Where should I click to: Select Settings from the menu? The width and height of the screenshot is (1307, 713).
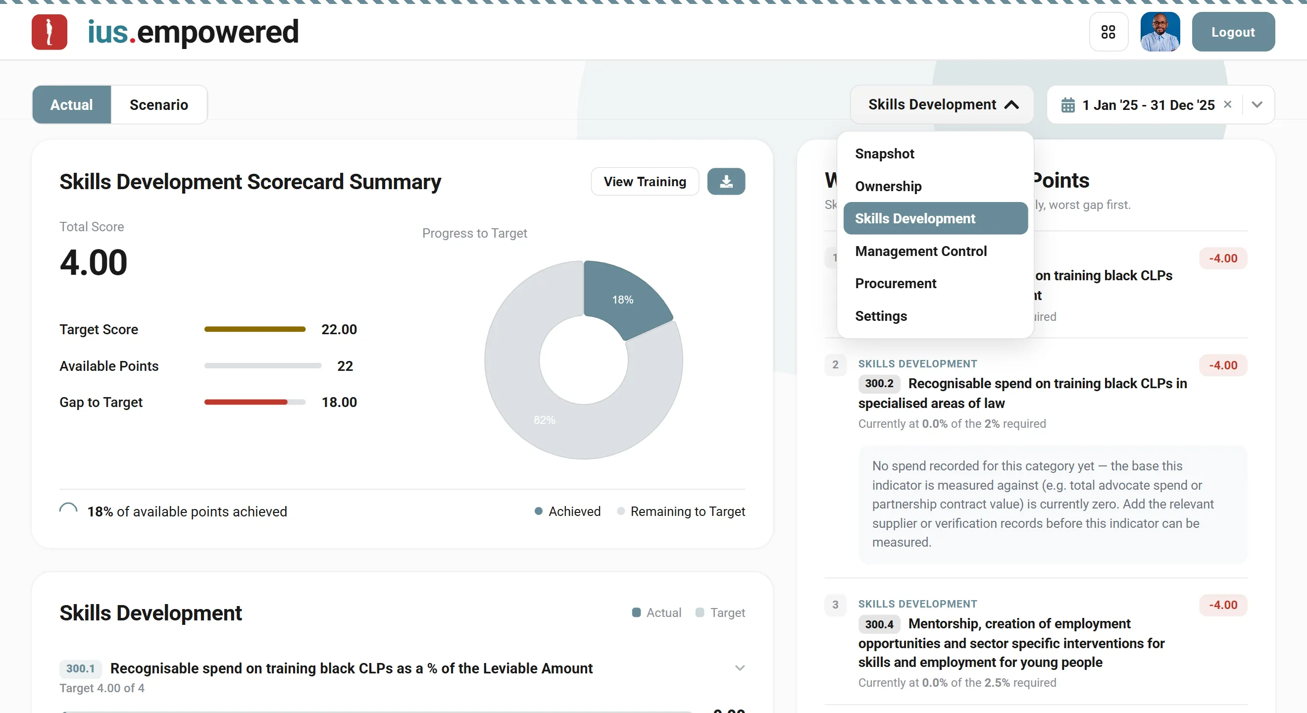click(x=935, y=315)
